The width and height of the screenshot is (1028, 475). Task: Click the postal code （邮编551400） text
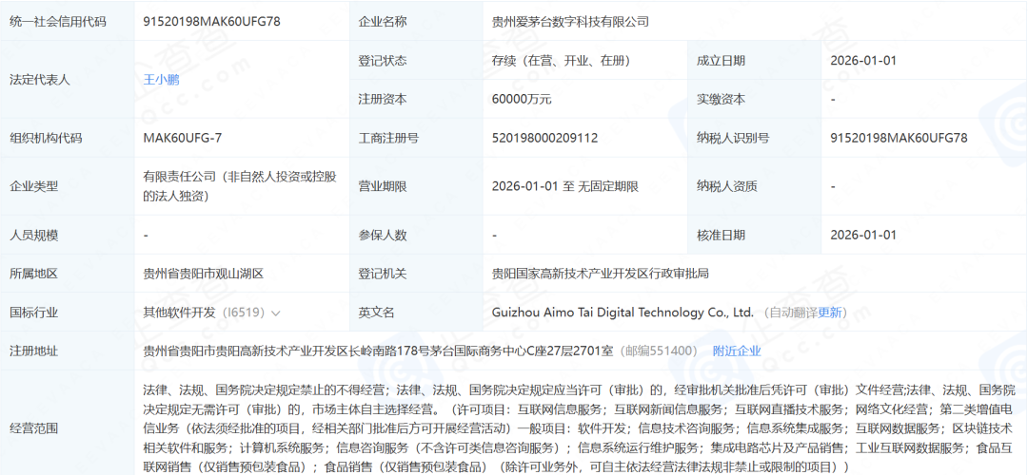click(x=660, y=351)
